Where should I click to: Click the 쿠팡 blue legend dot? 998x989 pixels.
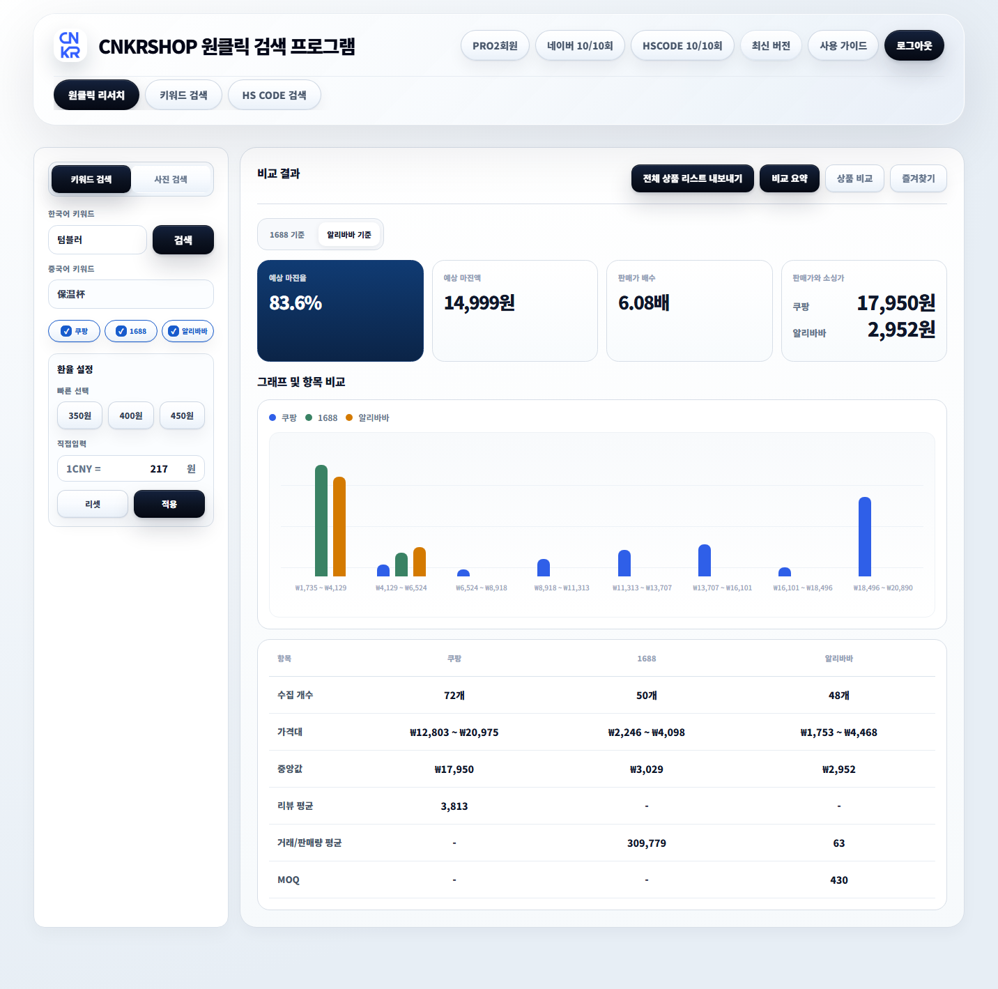coord(272,417)
